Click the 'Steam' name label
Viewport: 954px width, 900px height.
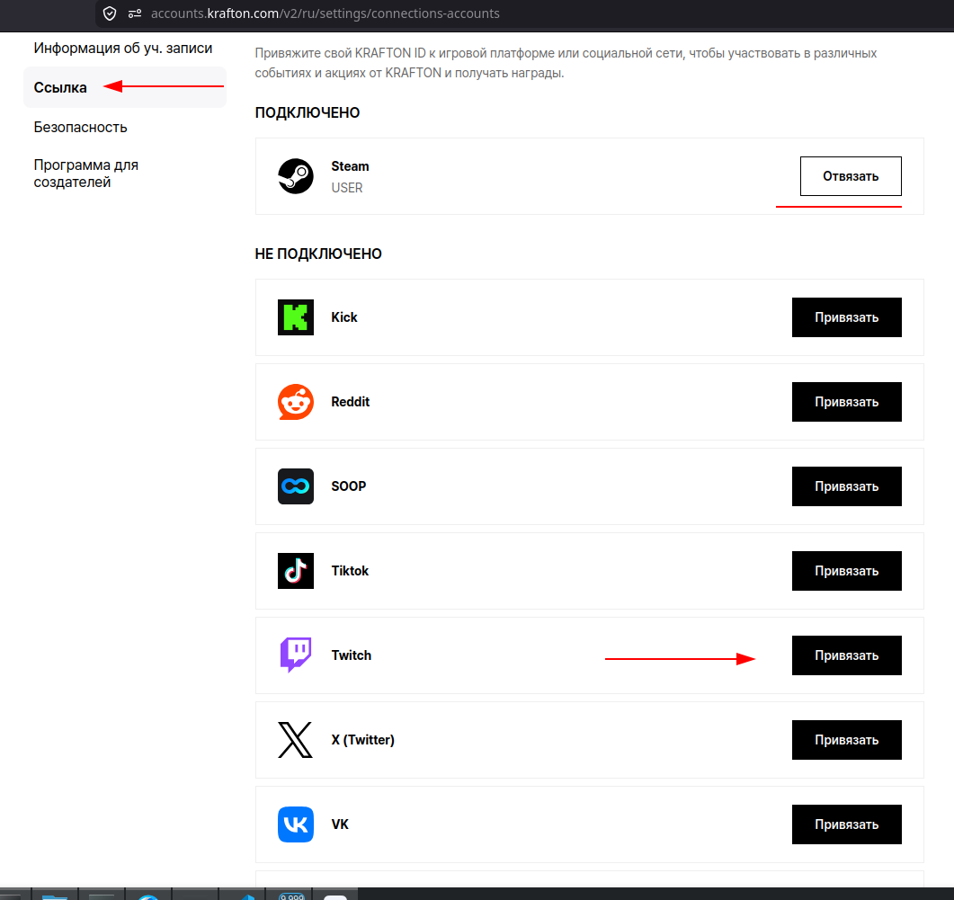coord(350,166)
